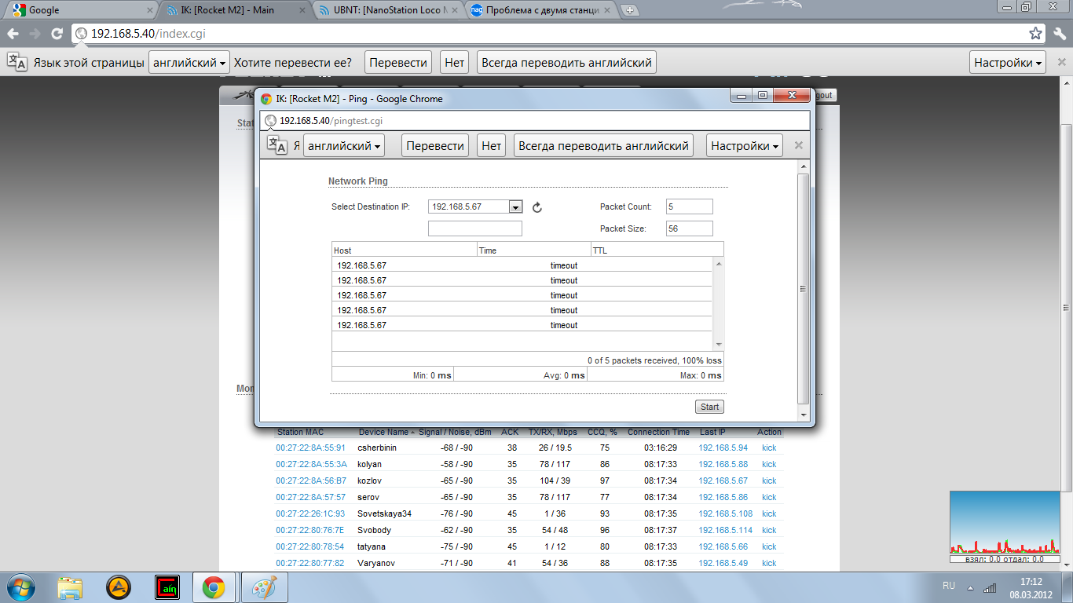1073x603 pixels.
Task: Bookmark this page with the star icon
Action: (1035, 34)
